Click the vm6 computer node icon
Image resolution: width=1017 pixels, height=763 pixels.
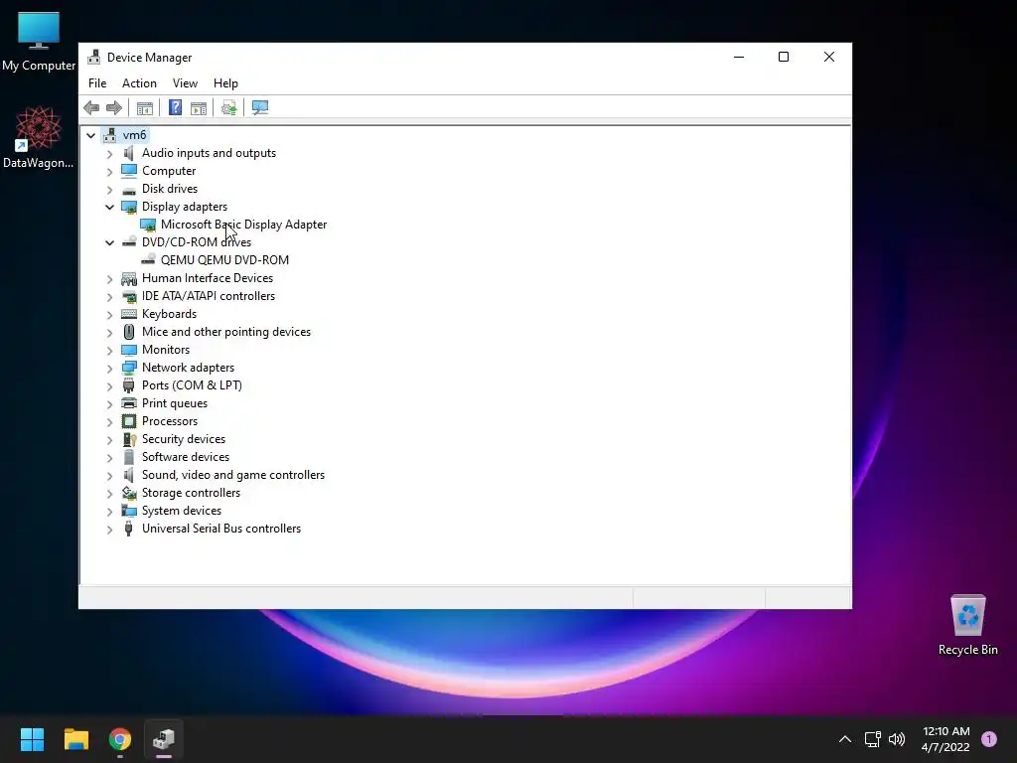pyautogui.click(x=110, y=135)
